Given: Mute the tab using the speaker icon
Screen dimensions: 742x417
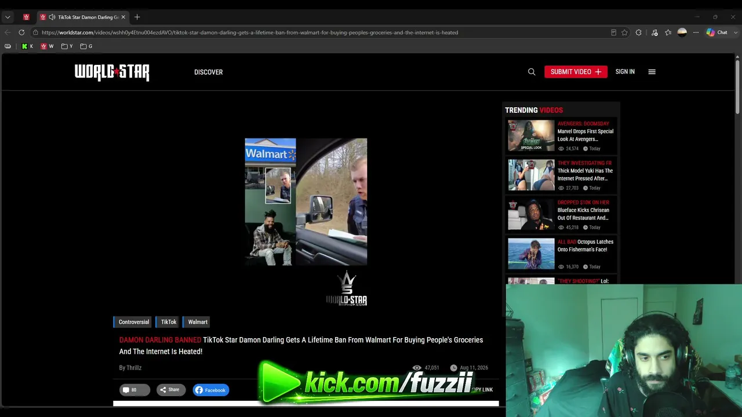Looking at the screenshot, I should coord(52,17).
